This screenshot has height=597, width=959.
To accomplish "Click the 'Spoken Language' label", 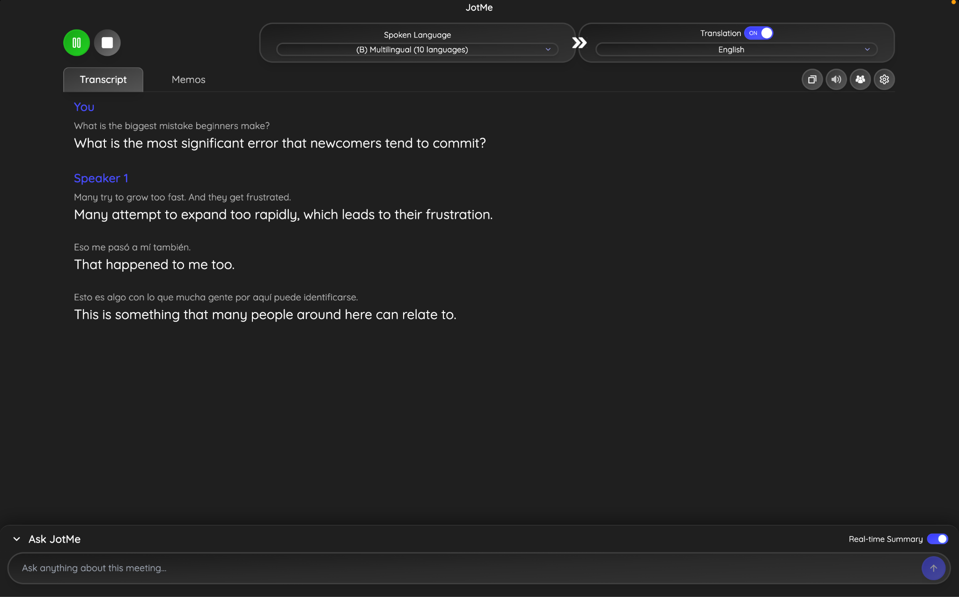I will point(417,35).
